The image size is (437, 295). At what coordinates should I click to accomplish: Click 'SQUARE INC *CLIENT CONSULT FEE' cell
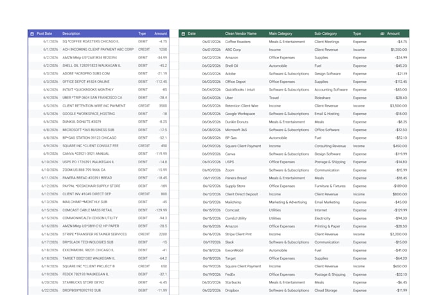click(91, 146)
